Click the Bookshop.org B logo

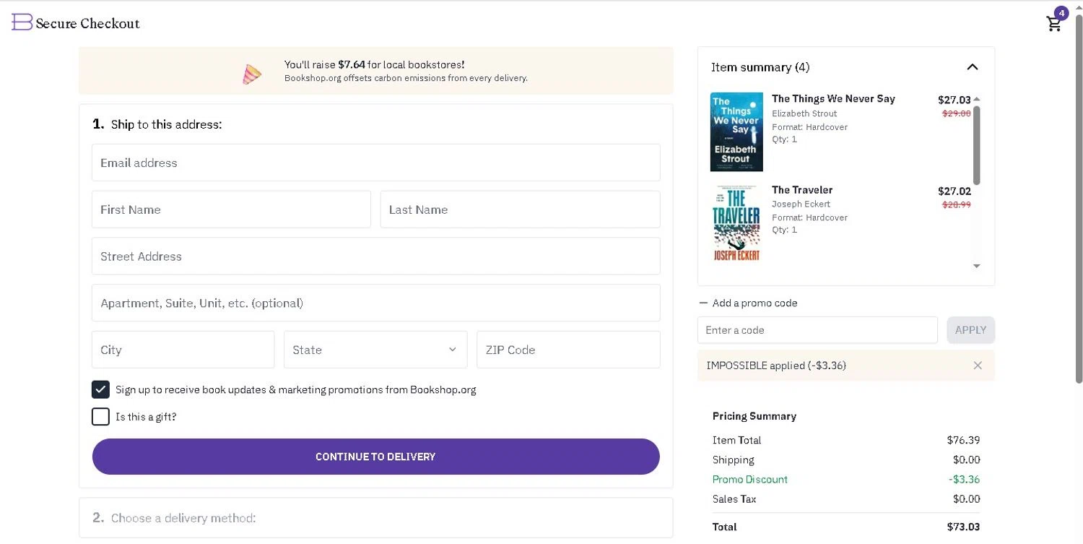point(22,22)
